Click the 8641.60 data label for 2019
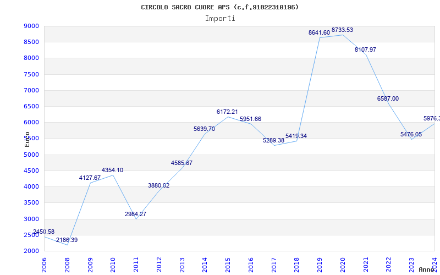 point(320,33)
